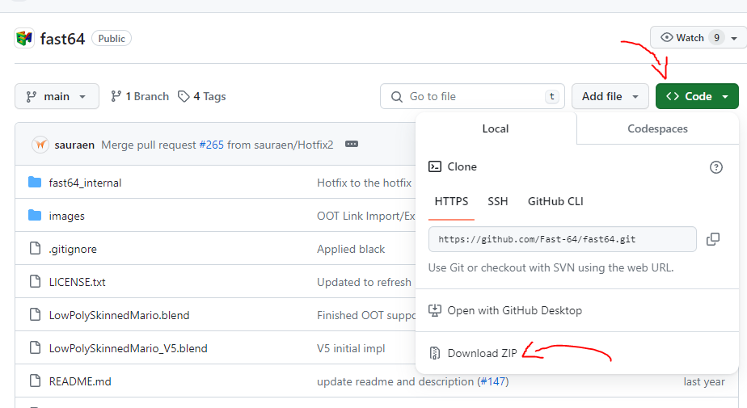Expand commit message ellipsis button
This screenshot has height=408, width=747.
click(x=351, y=145)
